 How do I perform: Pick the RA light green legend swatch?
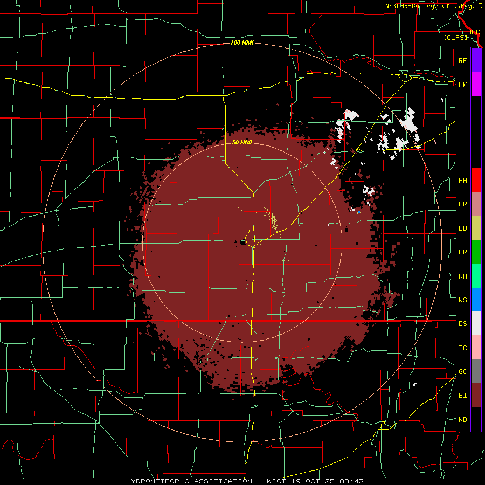point(476,276)
